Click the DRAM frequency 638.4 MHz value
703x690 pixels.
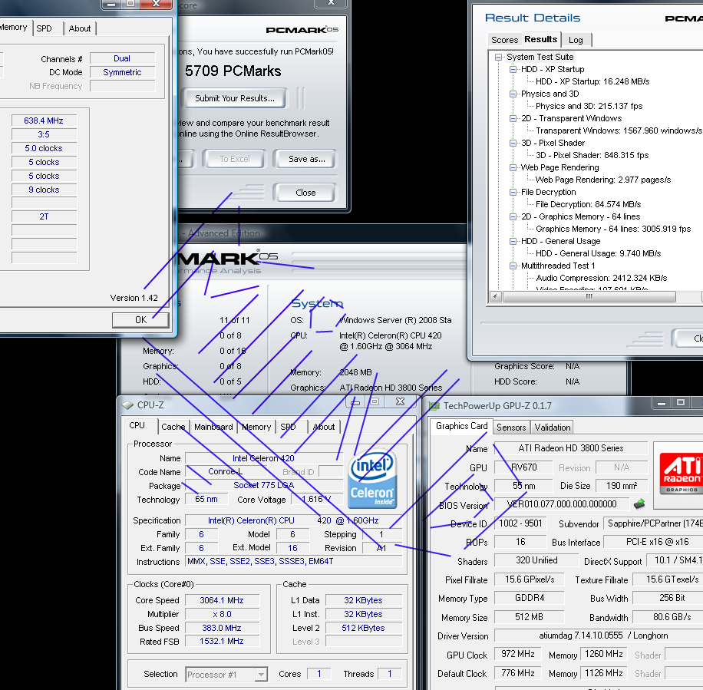pyautogui.click(x=44, y=121)
